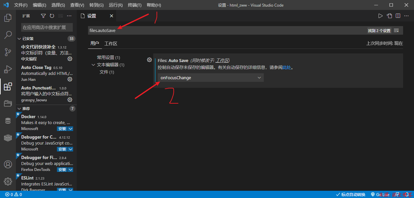Click 标点自动转换 in status bar
Image resolution: width=414 pixels, height=198 pixels.
click(351, 195)
